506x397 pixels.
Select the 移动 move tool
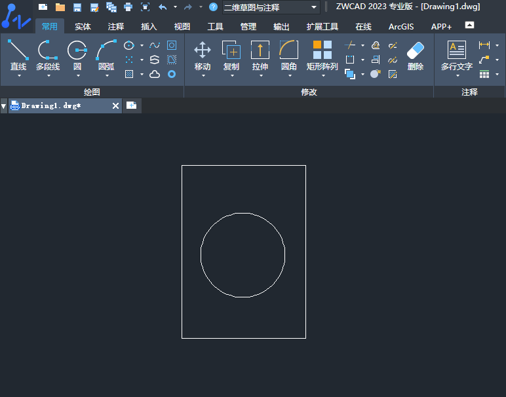pos(203,56)
